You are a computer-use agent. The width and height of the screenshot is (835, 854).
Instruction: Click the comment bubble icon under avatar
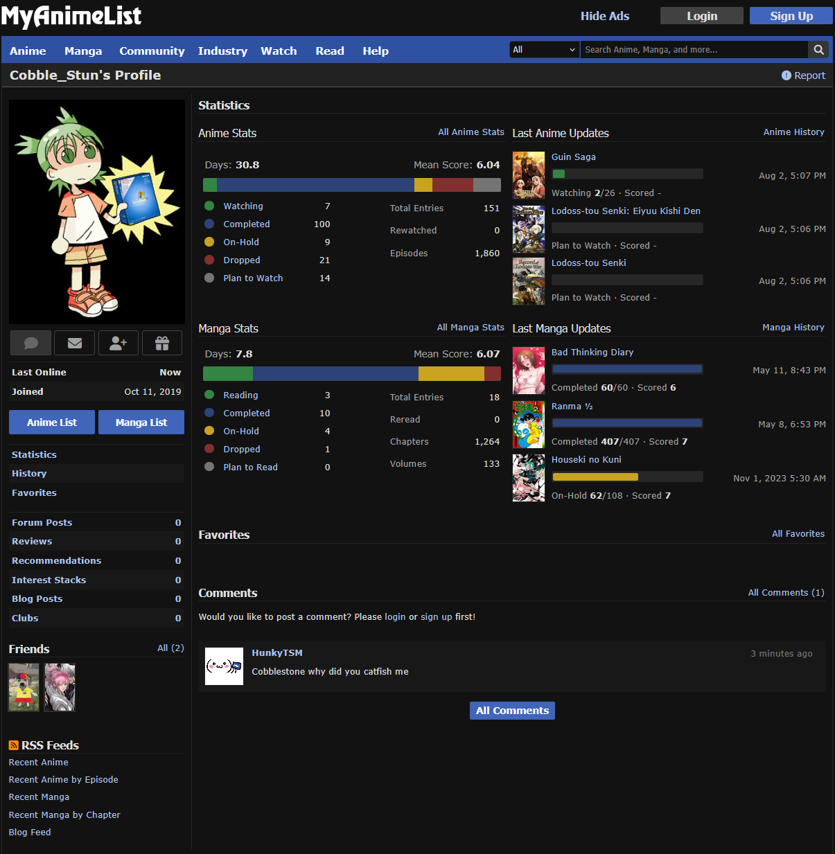[x=30, y=343]
